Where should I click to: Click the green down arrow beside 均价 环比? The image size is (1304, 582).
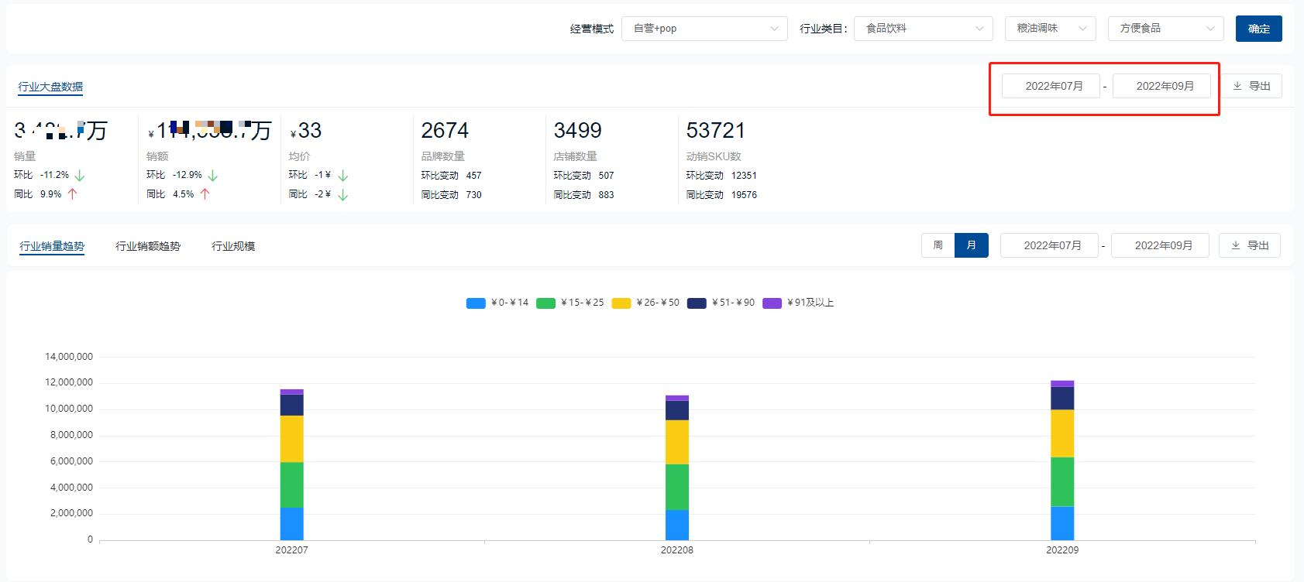[343, 176]
